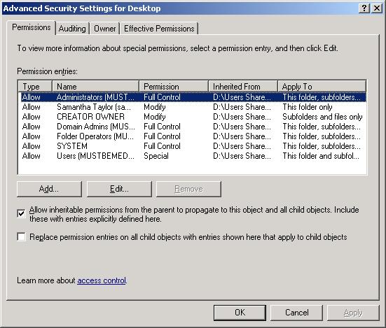Click Inherited From cell in CREATOR OWNER row

click(x=242, y=117)
